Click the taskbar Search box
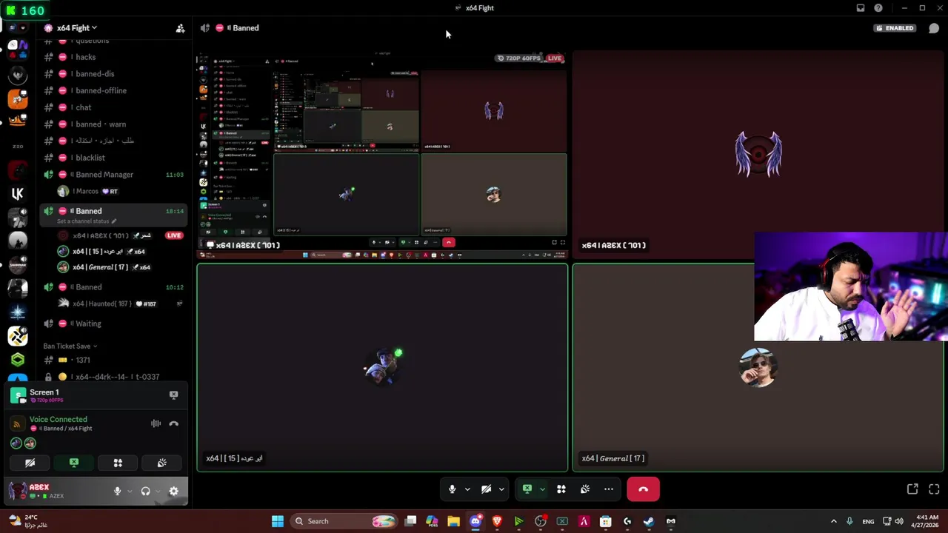This screenshot has height=533, width=948. 344,521
